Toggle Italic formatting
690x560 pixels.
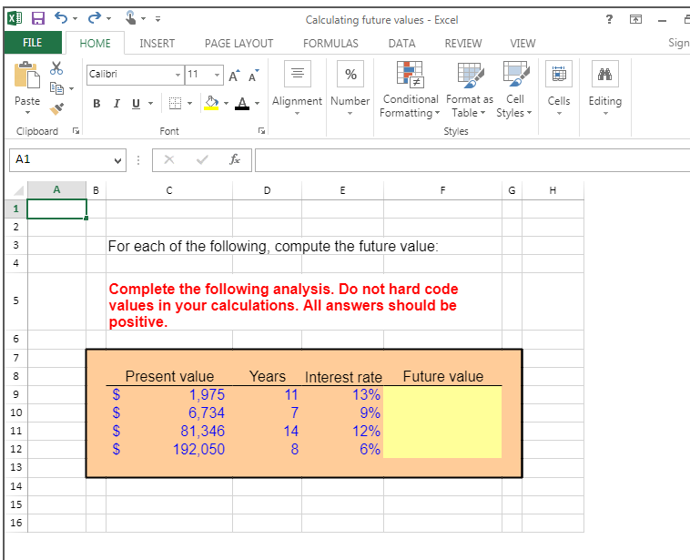click(x=117, y=104)
